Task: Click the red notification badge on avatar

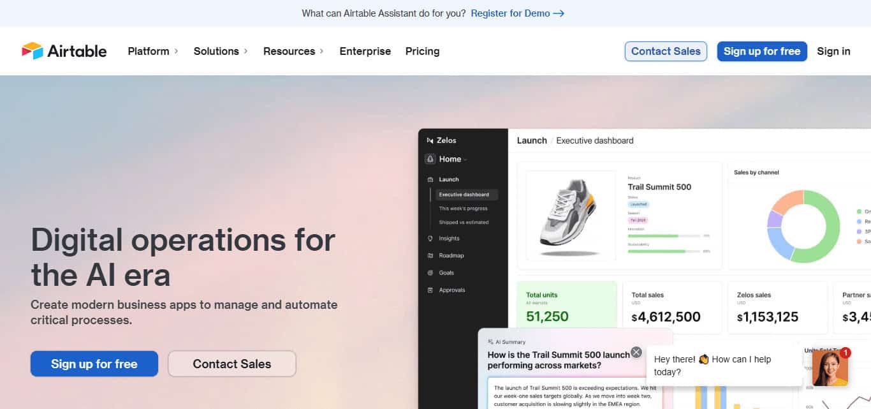Action: pos(845,352)
